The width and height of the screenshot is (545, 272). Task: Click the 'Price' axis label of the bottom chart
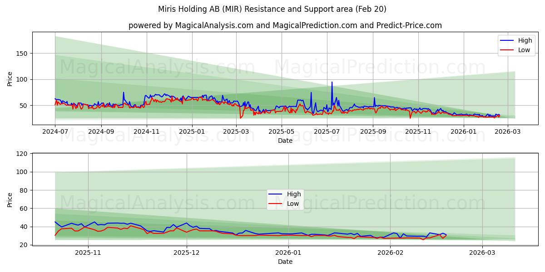point(10,199)
